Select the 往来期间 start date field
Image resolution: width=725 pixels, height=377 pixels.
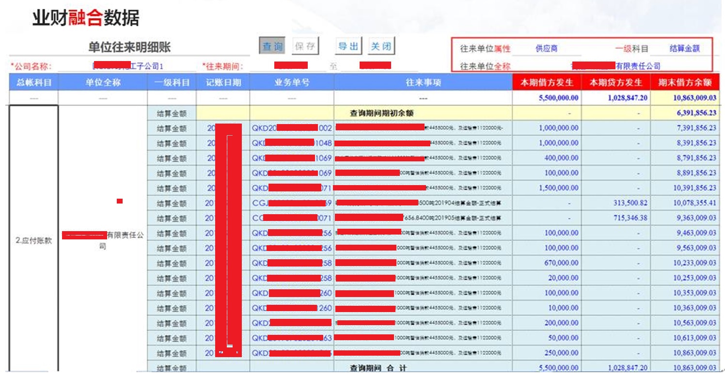pos(291,66)
